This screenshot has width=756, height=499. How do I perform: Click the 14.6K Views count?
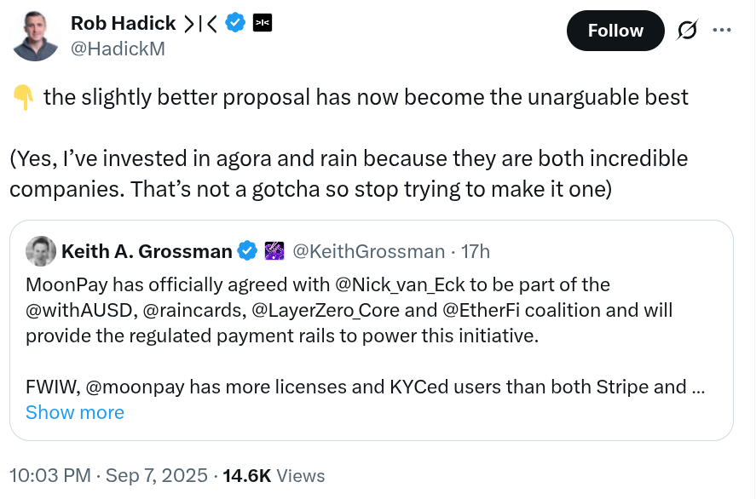point(274,475)
